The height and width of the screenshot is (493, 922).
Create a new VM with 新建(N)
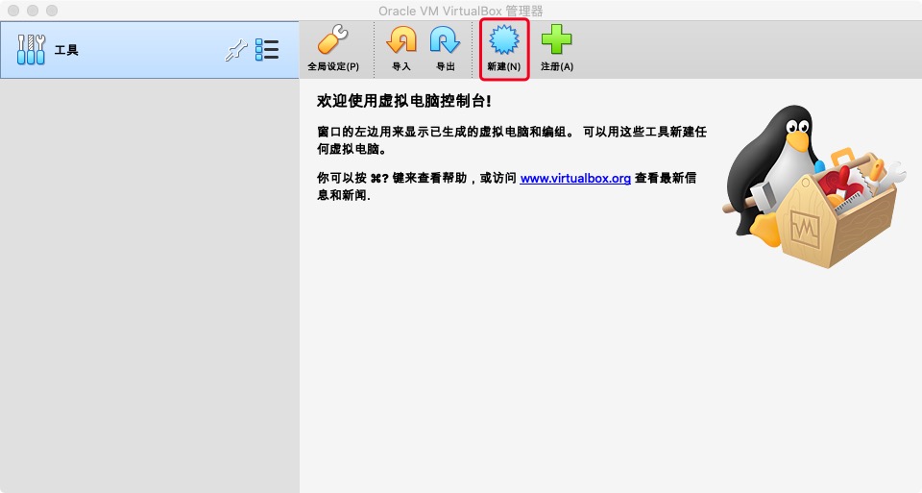pos(504,49)
